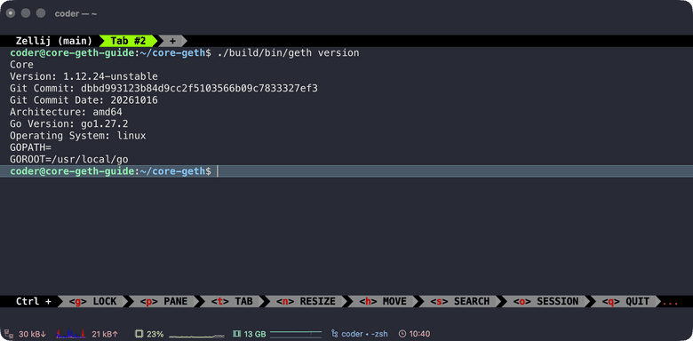Click the Zellij (main) session label
The image size is (693, 341).
coord(54,41)
